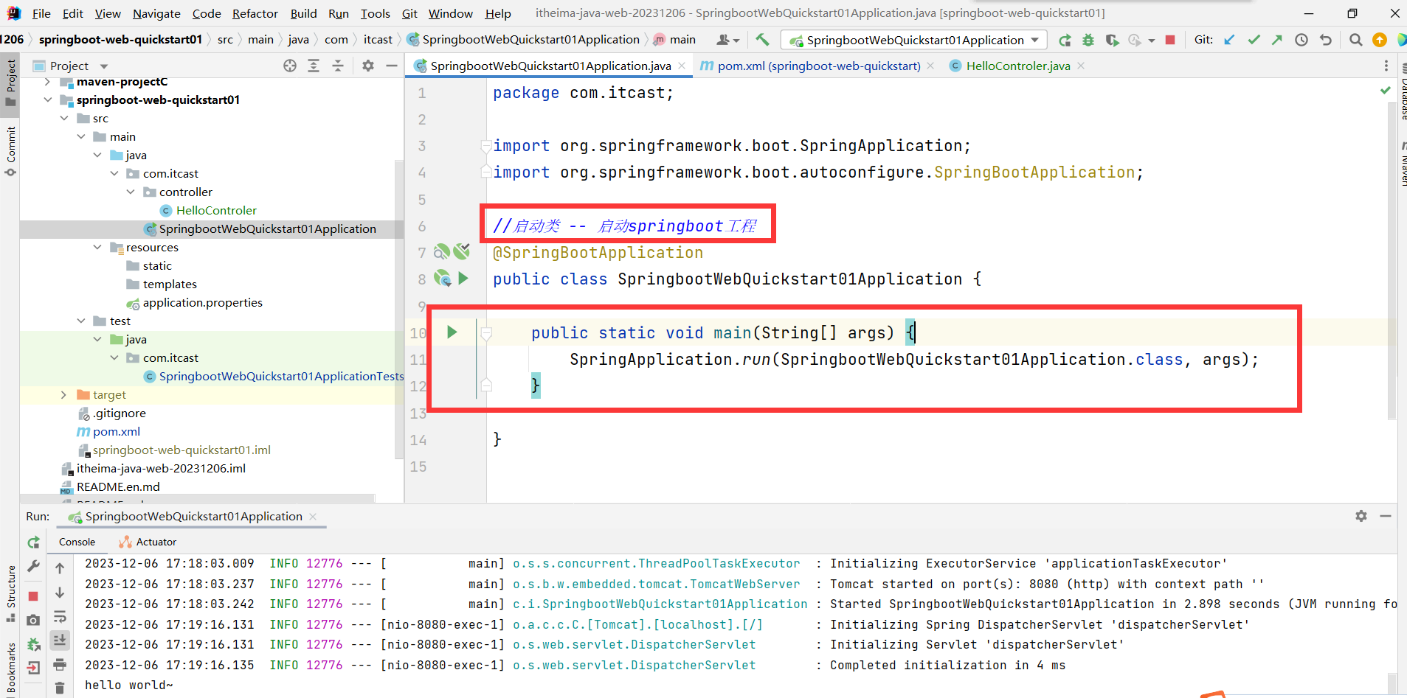Viewport: 1407px width, 698px height.
Task: Run main method via line 10 gutter arrow
Action: tap(452, 332)
